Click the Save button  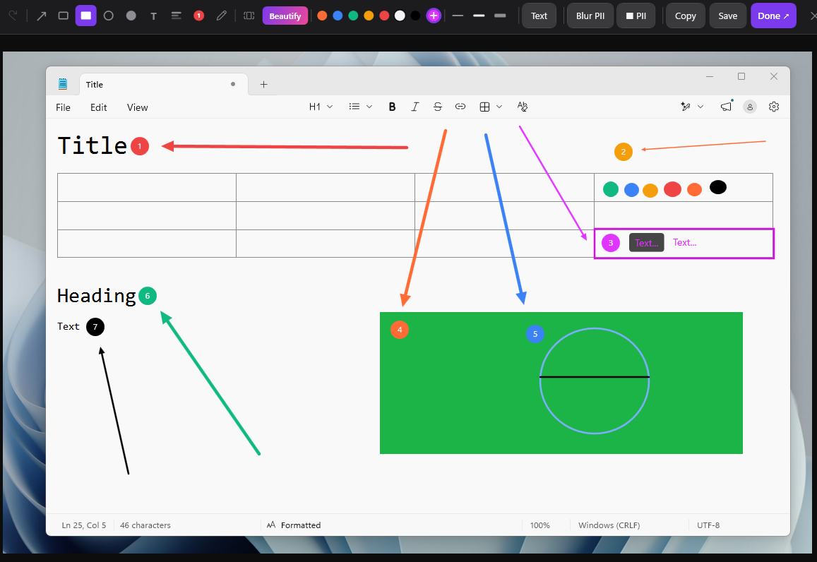point(728,16)
